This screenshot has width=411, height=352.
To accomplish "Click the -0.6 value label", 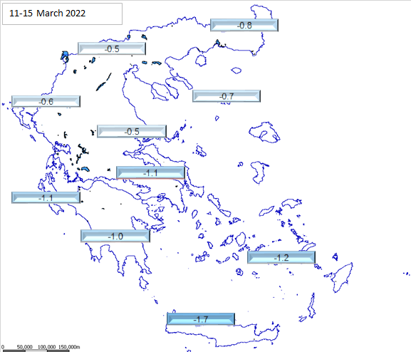I will point(46,101).
